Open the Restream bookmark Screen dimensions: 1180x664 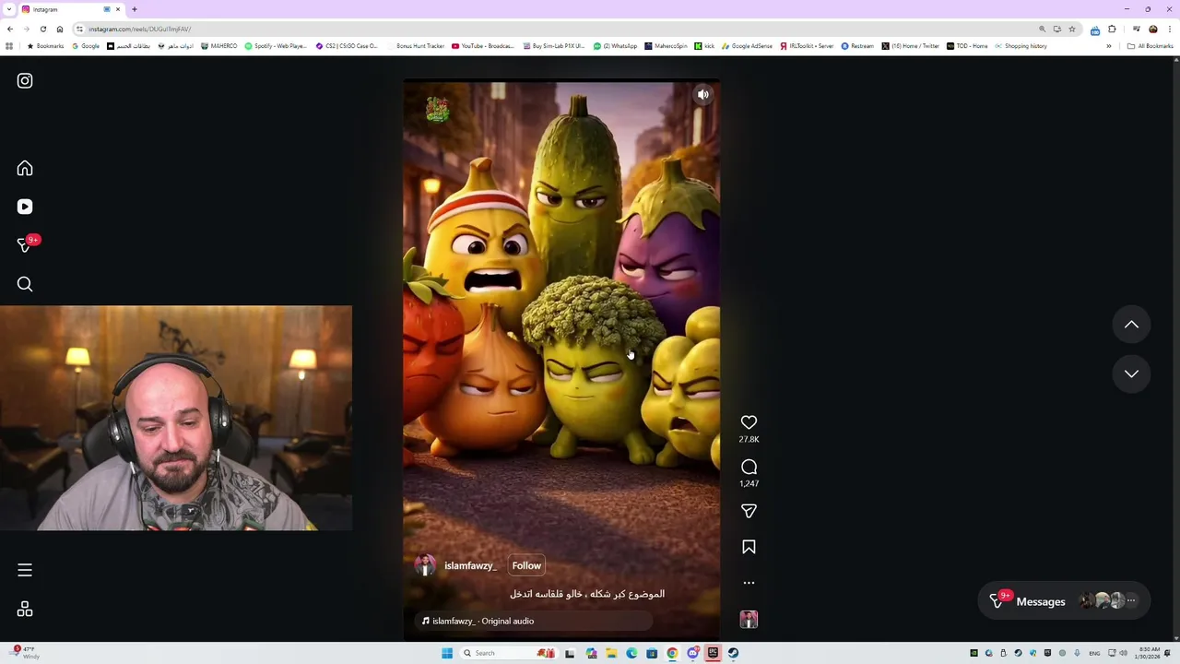(x=857, y=46)
